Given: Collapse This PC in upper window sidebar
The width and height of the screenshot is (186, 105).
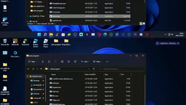Looking at the screenshot, I should click(x=28, y=21).
